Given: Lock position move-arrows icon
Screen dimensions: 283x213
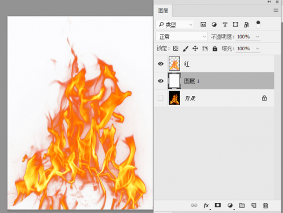Looking at the screenshot, I should pyautogui.click(x=195, y=49).
